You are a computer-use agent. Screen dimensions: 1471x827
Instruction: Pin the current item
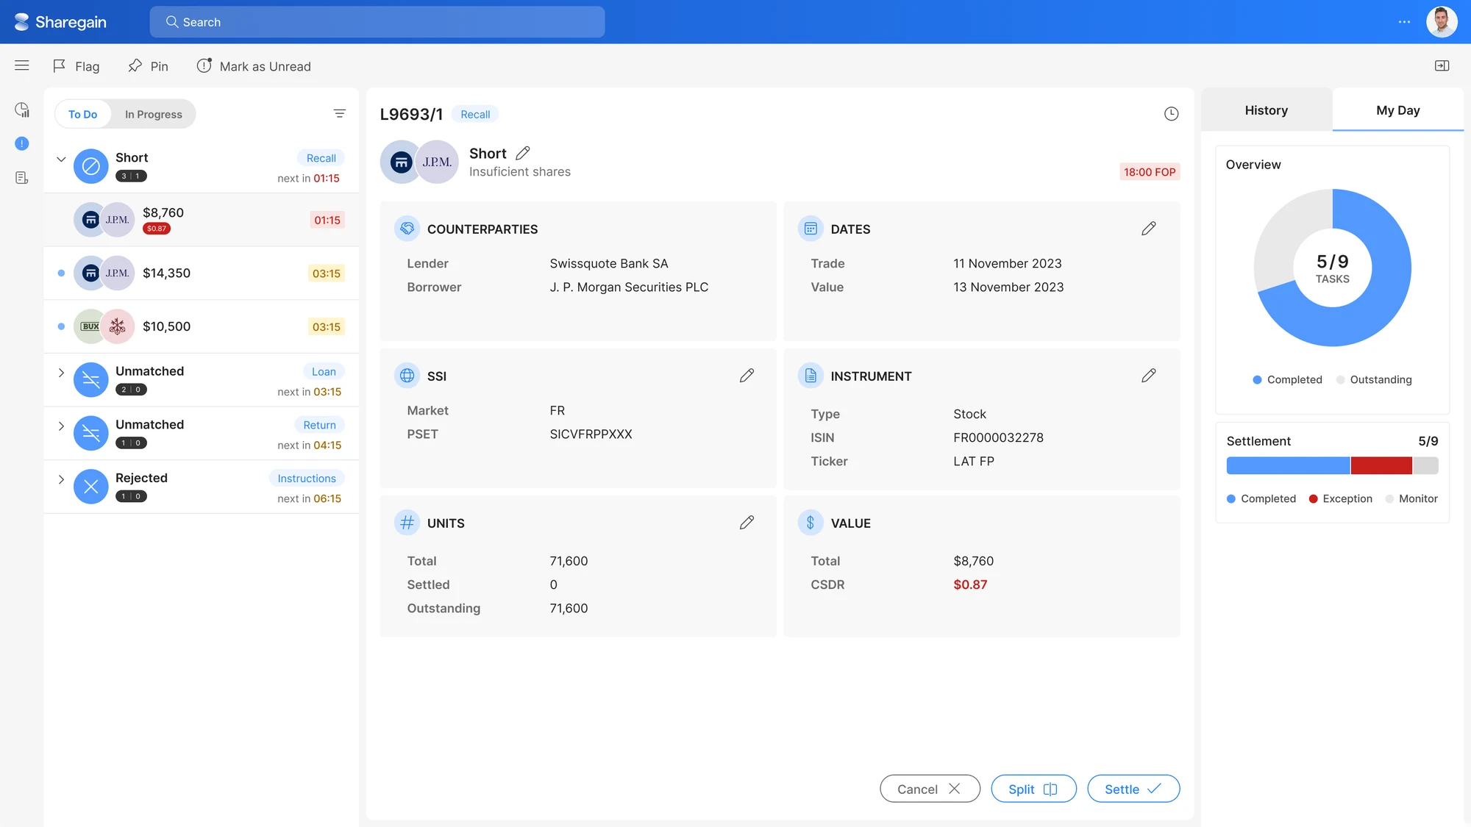tap(148, 66)
